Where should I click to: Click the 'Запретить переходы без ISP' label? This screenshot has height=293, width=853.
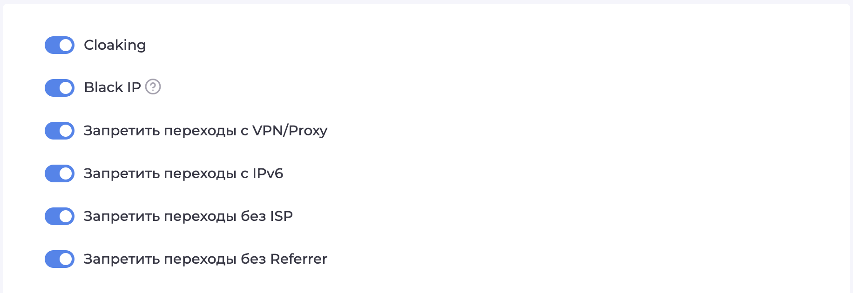click(188, 216)
